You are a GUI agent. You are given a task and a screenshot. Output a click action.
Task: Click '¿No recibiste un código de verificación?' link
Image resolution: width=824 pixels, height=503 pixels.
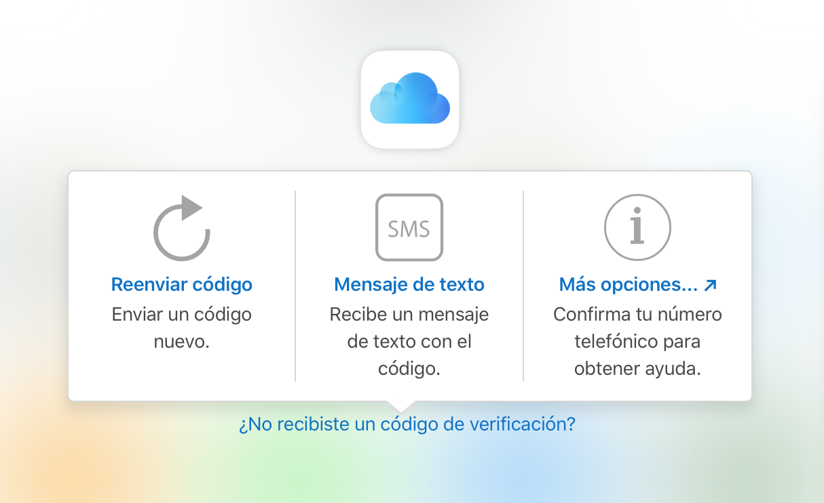(x=407, y=424)
